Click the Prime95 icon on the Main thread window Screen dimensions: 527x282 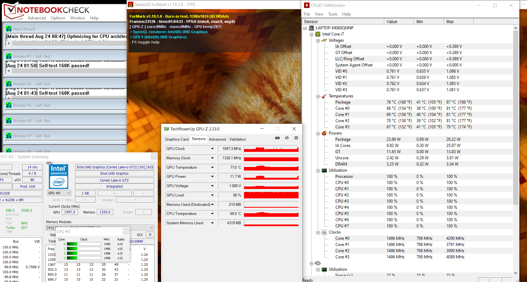[9, 29]
